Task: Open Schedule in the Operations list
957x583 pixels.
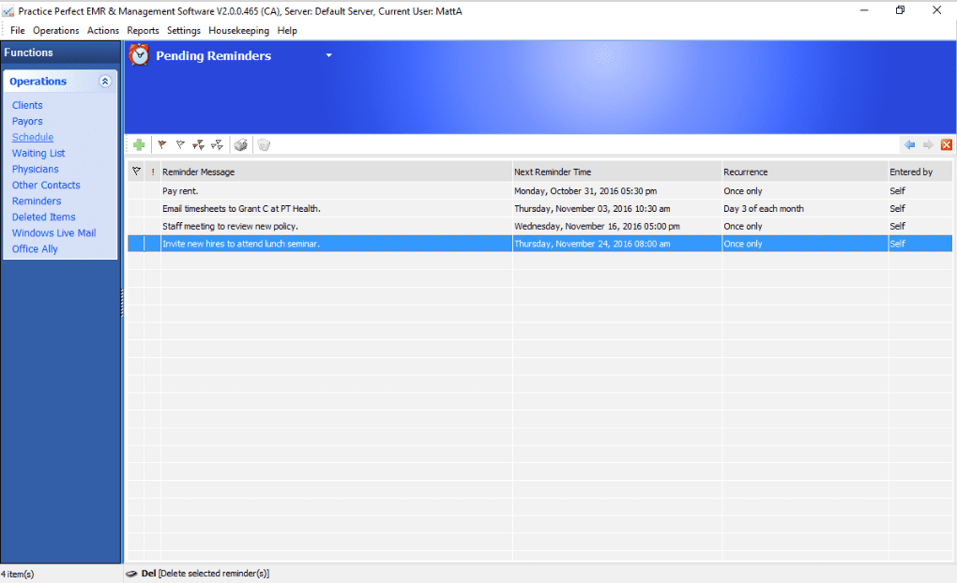Action: click(33, 138)
